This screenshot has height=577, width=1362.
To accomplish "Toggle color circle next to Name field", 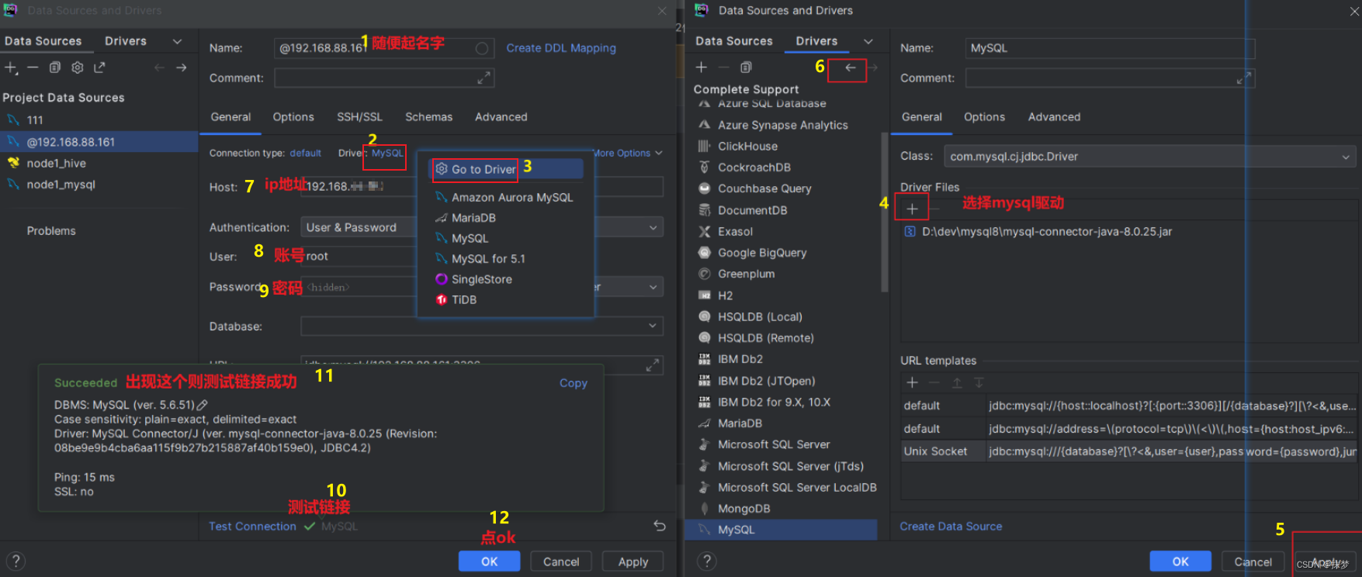I will click(x=482, y=48).
